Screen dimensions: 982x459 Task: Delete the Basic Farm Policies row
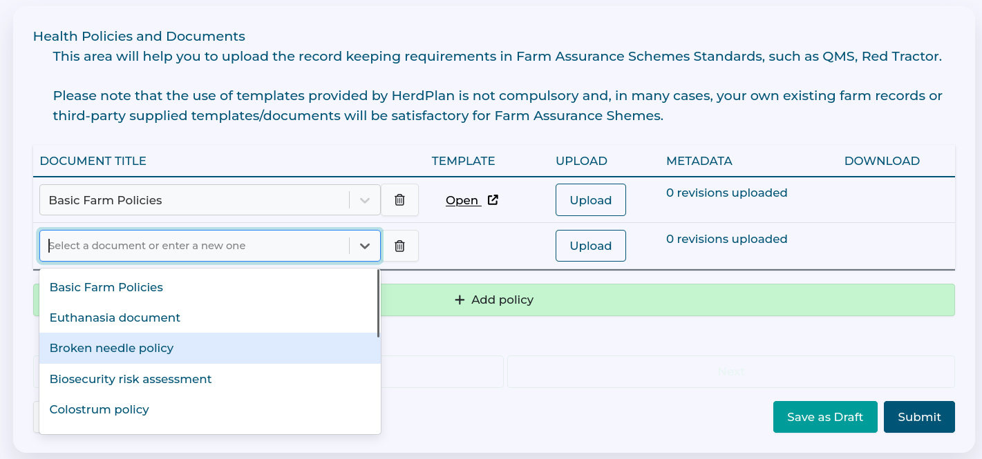[399, 200]
